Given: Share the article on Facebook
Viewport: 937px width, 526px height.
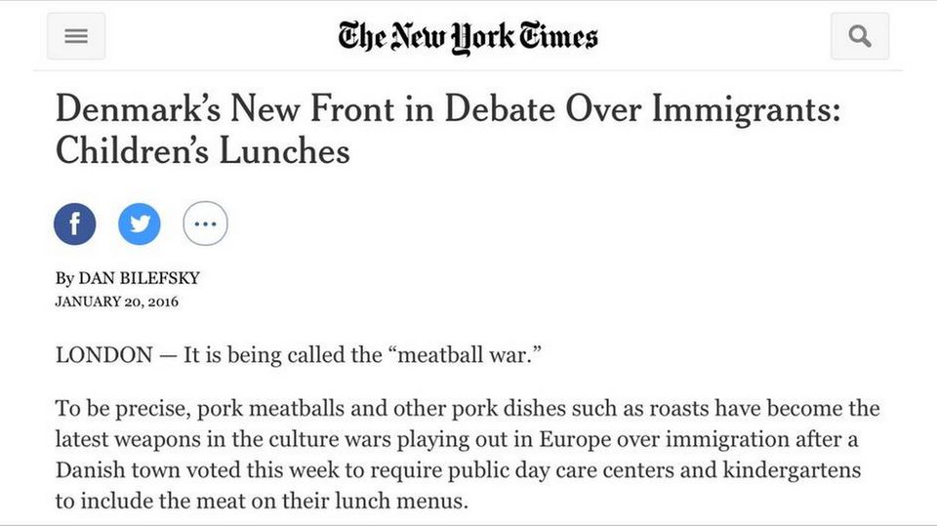Looking at the screenshot, I should click(75, 224).
